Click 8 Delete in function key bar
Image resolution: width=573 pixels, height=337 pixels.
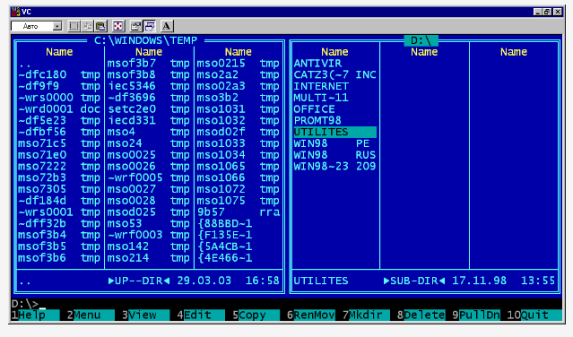click(421, 315)
